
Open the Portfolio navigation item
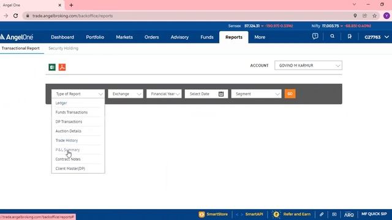(x=95, y=37)
